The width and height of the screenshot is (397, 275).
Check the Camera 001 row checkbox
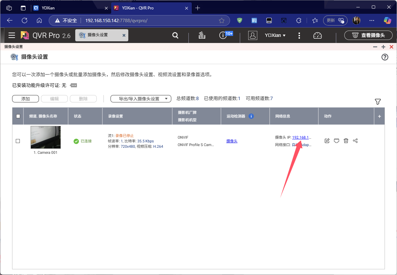click(x=18, y=141)
